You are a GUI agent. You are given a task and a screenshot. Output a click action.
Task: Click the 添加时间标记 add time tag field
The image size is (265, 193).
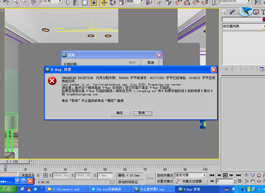click(130, 182)
